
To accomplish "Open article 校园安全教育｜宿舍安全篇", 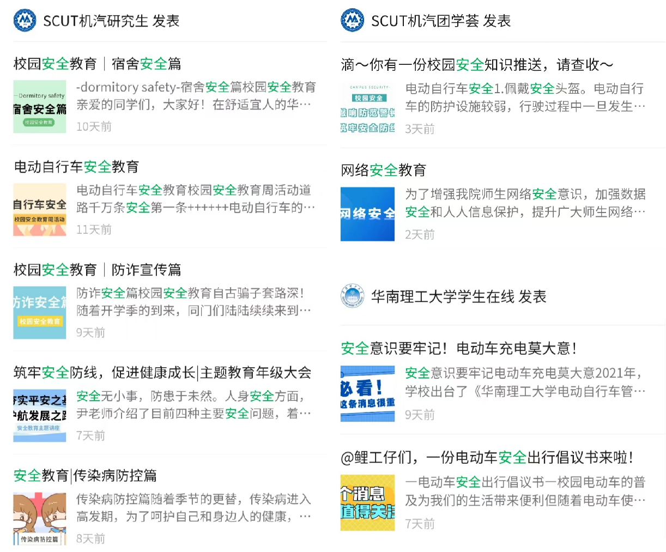I will [98, 64].
